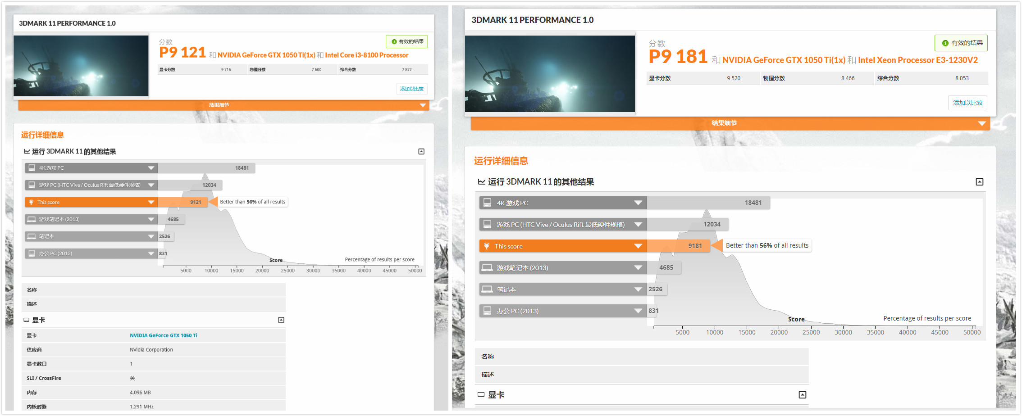Screen dimensions: 1022x416
Task: Click the info icon inside left 有效的结果 badge
Action: [x=394, y=41]
